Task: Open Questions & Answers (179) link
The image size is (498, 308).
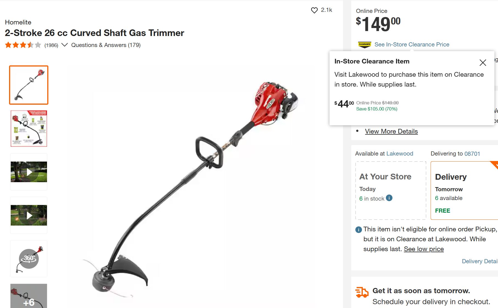Action: (x=106, y=45)
